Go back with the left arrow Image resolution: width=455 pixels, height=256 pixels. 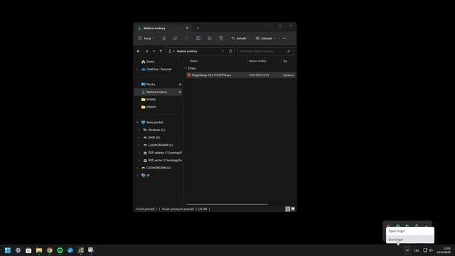pyautogui.click(x=139, y=51)
